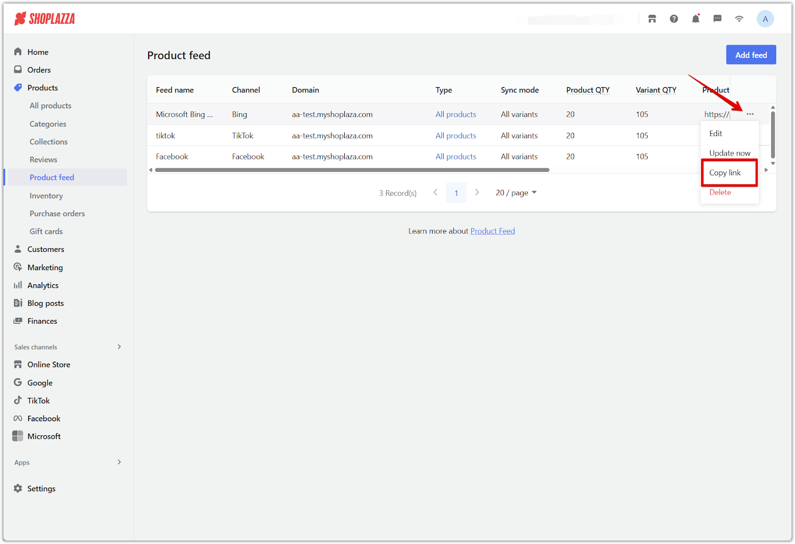The width and height of the screenshot is (795, 544).
Task: Open the Product Feed help link
Action: tap(492, 231)
